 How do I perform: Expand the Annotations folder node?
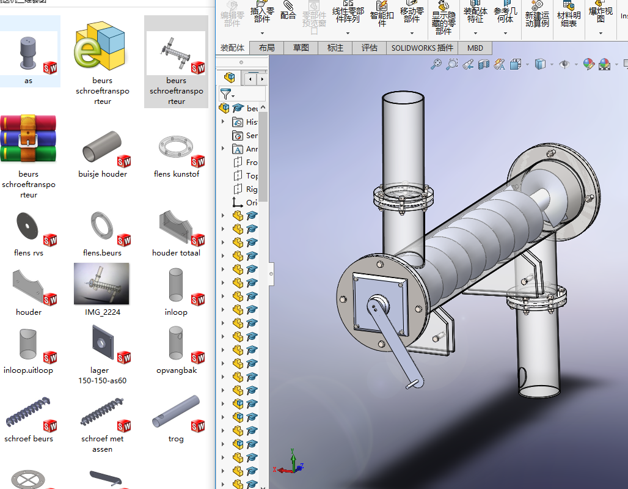tap(223, 149)
